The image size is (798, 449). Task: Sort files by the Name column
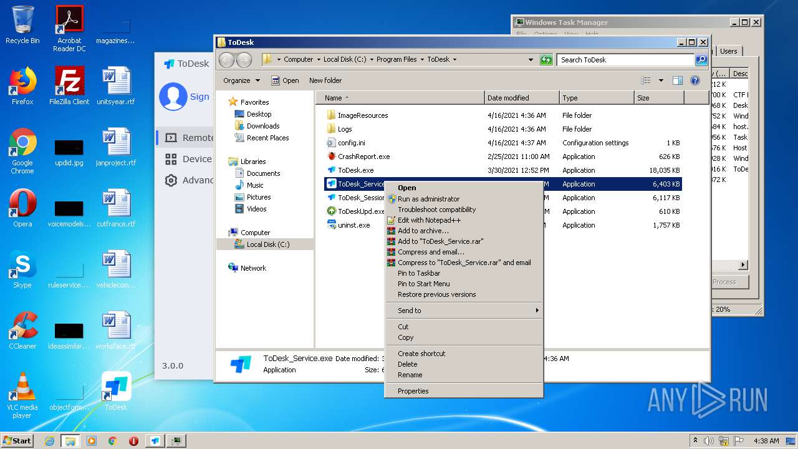pos(400,98)
